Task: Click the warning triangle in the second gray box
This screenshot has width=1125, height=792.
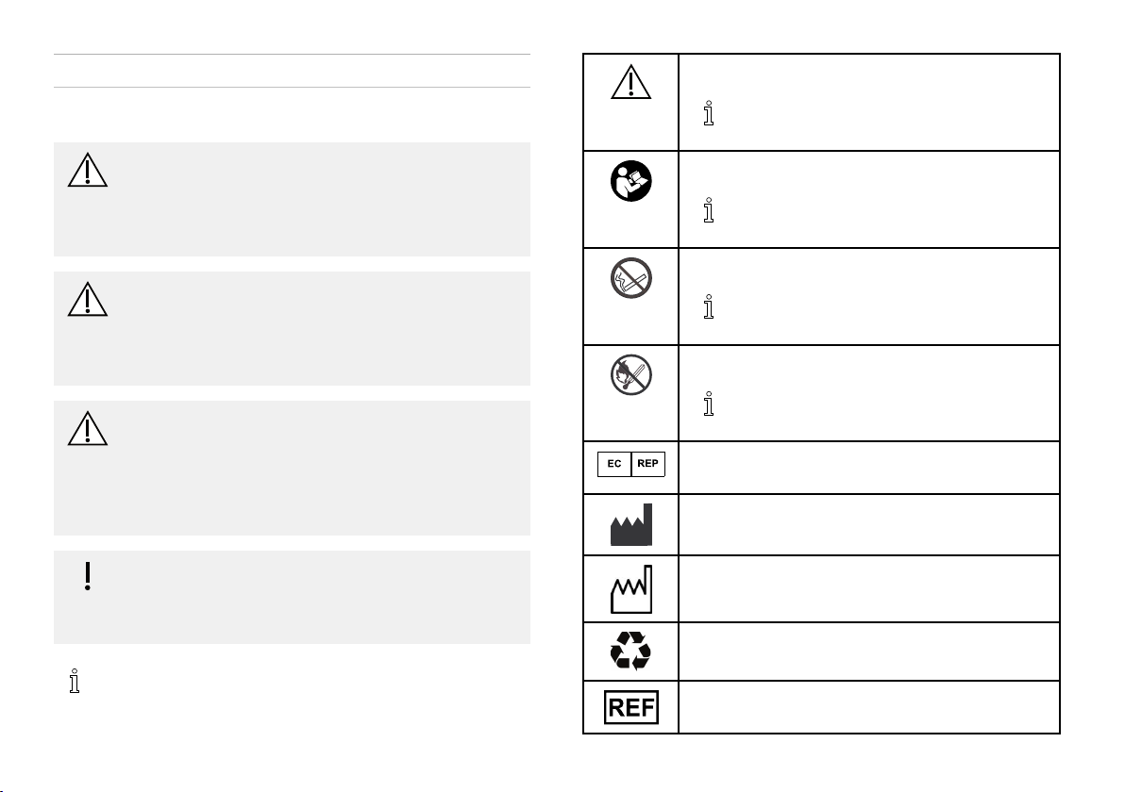Action: click(88, 300)
